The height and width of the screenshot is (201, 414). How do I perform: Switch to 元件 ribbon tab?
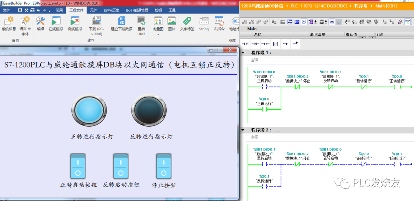(94, 10)
